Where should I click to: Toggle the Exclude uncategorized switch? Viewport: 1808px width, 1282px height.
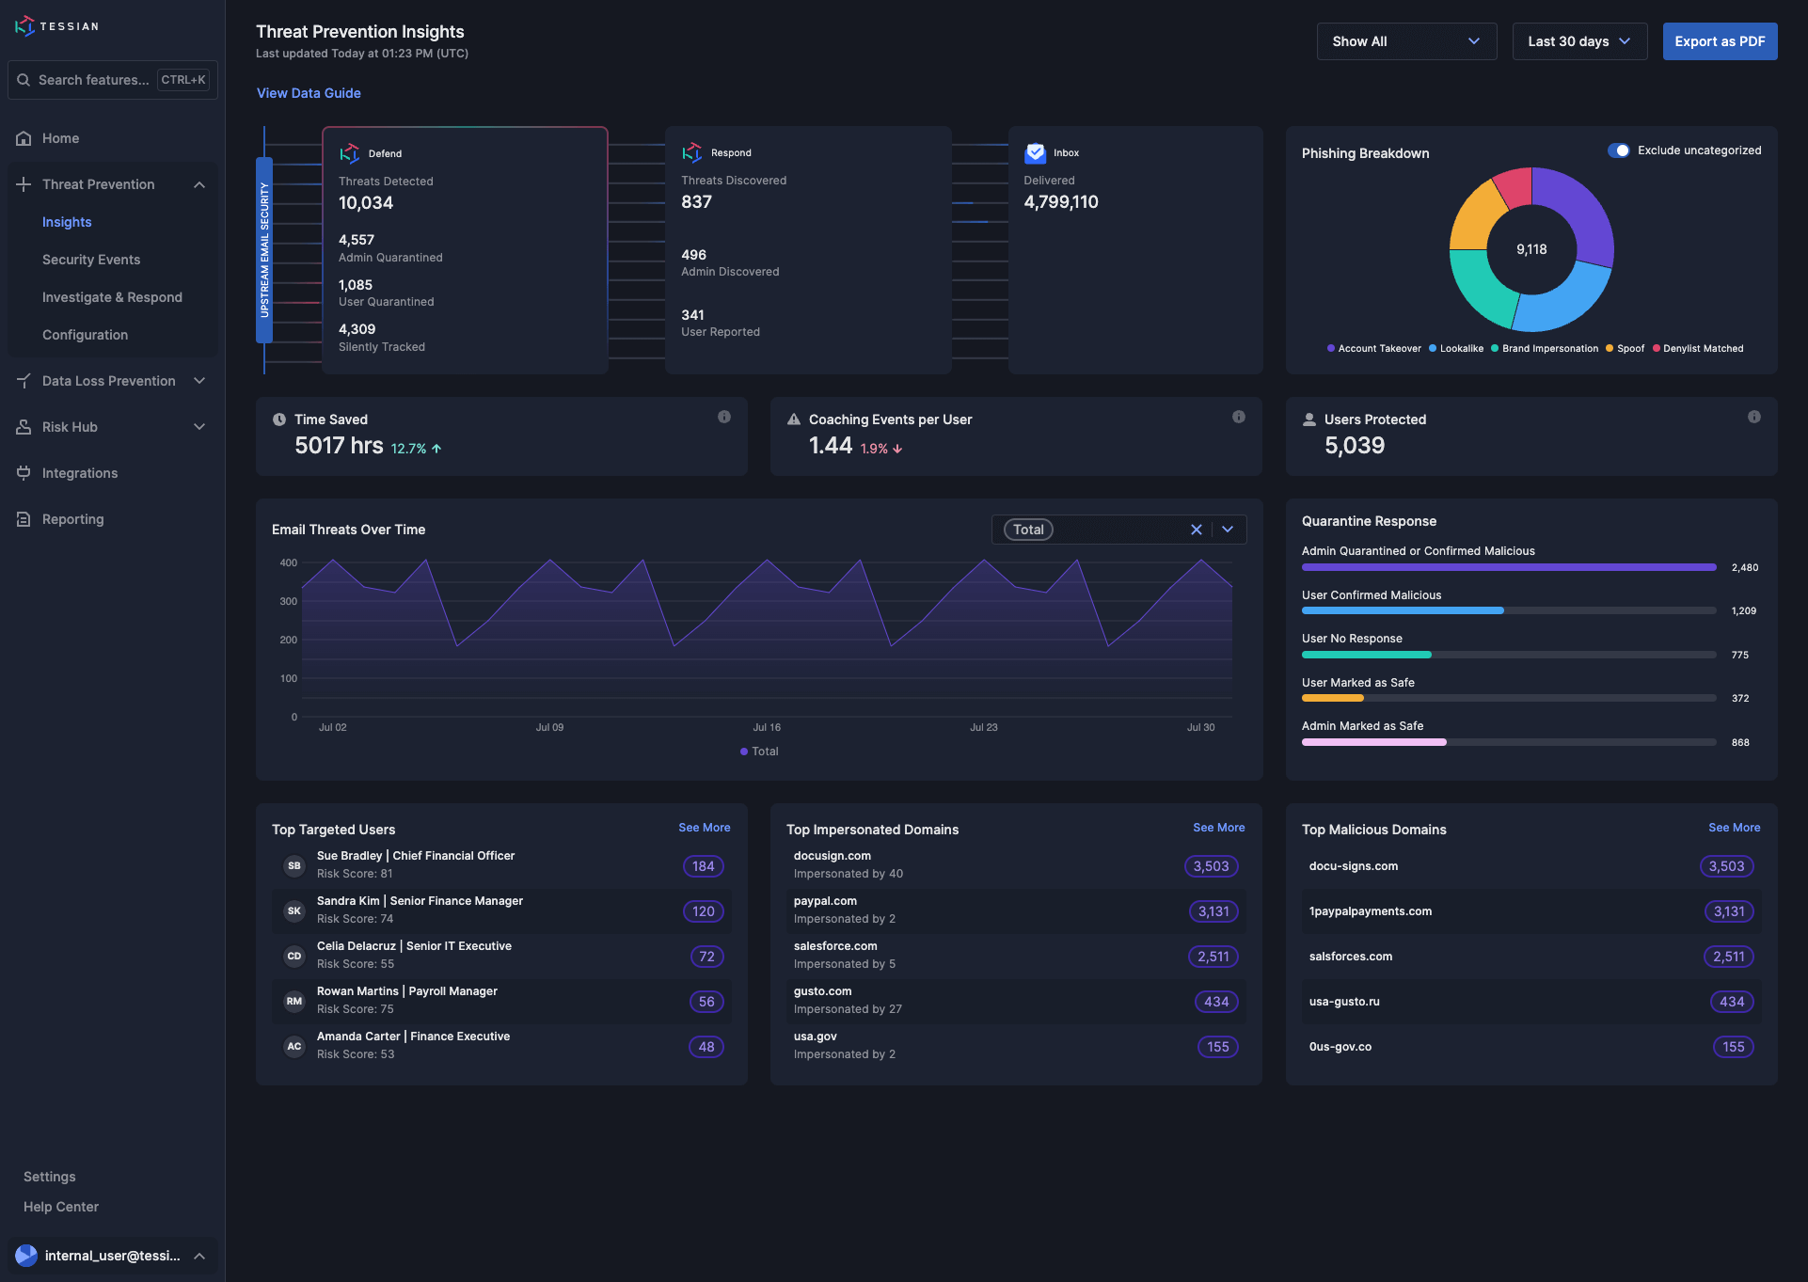coord(1618,150)
